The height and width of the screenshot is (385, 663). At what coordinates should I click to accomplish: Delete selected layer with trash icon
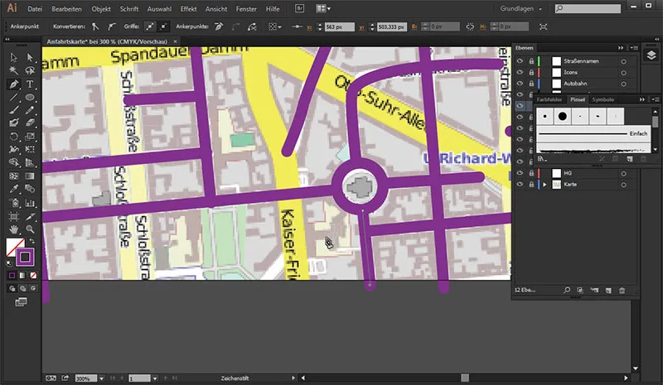622,291
